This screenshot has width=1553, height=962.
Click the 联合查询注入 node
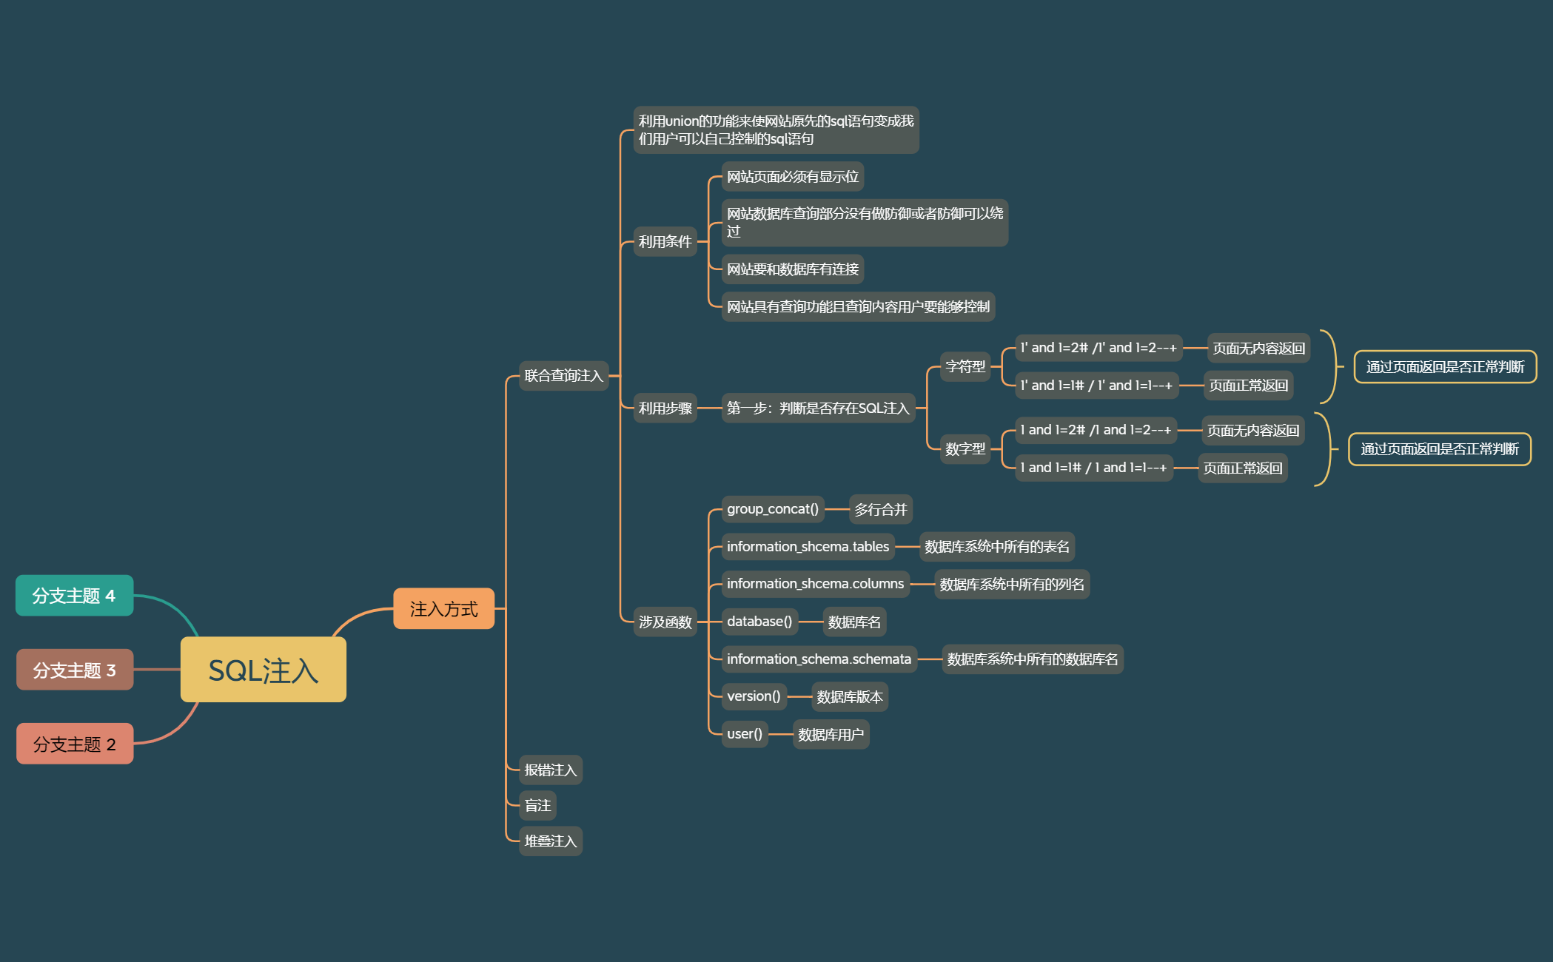coord(563,376)
